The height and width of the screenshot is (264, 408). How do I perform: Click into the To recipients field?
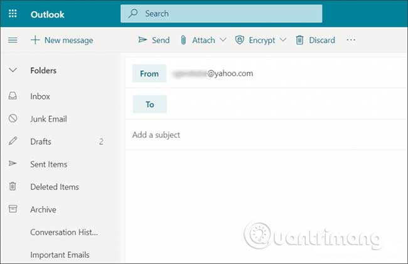pos(286,104)
